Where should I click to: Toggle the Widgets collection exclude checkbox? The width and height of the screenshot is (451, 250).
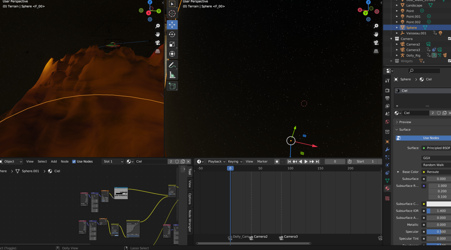coord(449,61)
